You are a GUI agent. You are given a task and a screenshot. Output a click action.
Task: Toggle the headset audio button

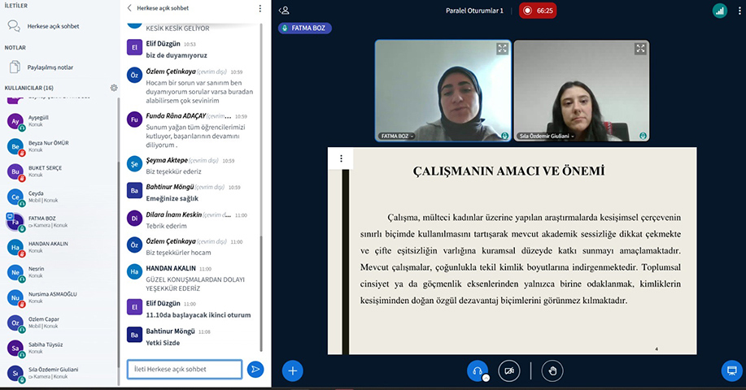tap(477, 370)
